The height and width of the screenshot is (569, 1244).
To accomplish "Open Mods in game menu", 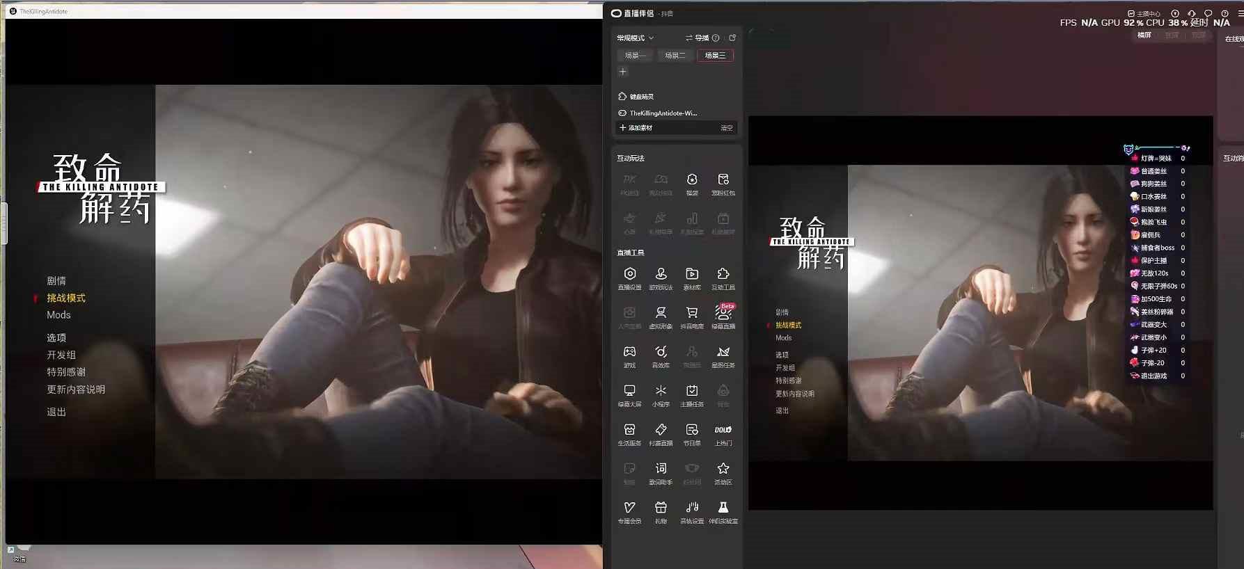I will (x=58, y=315).
